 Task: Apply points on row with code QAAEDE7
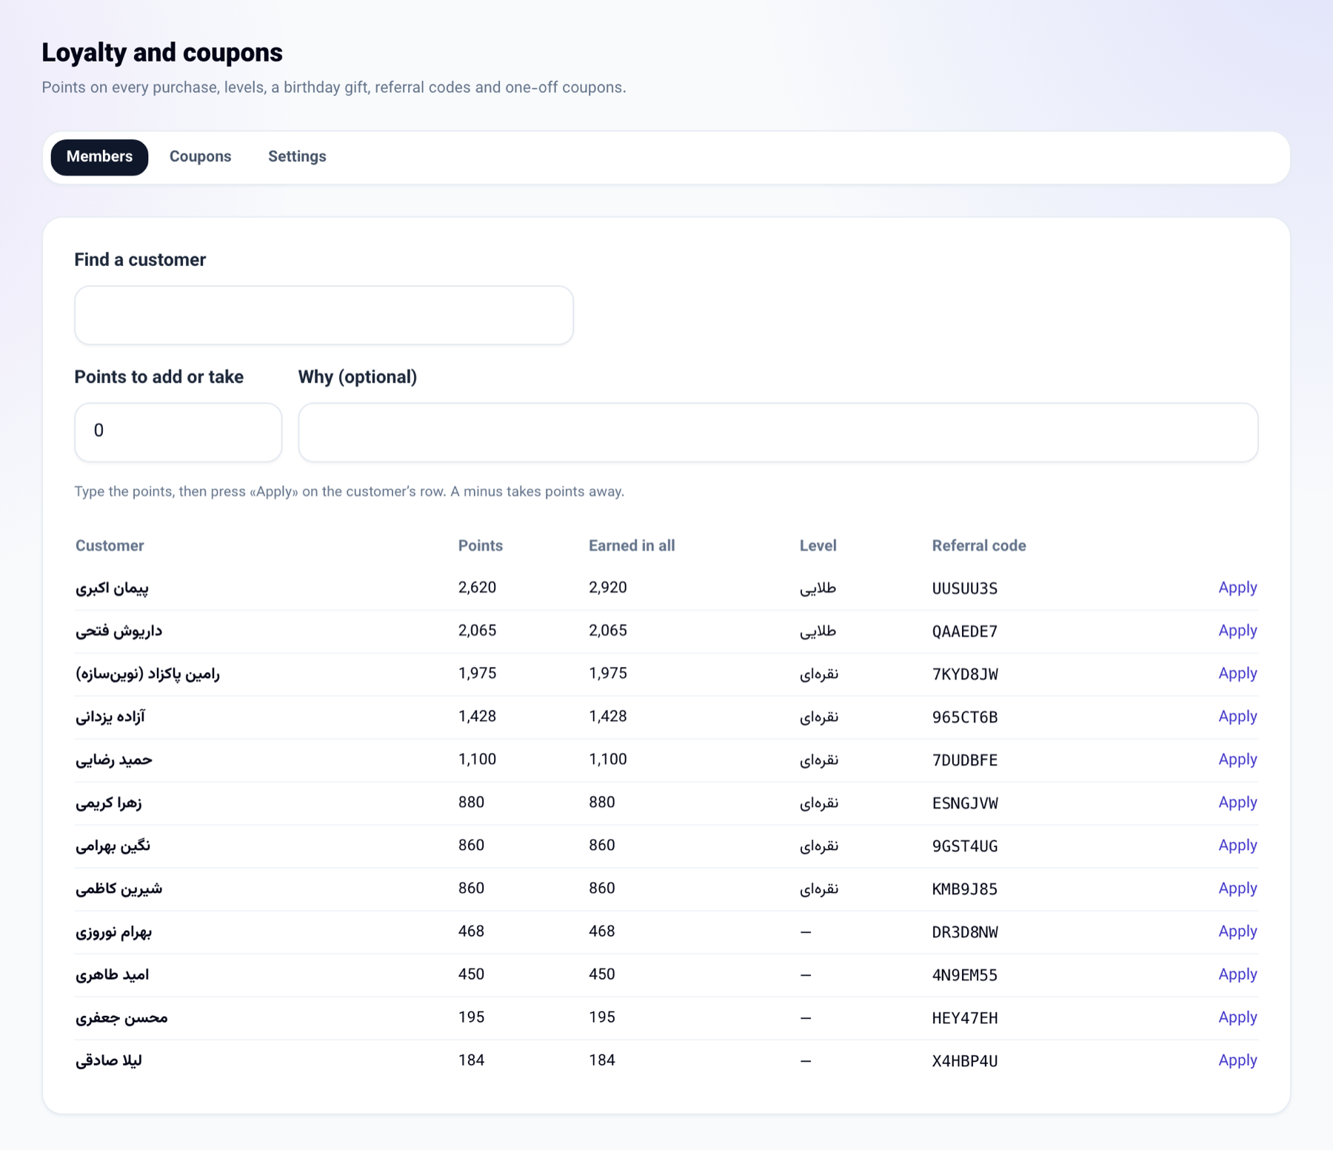(x=1237, y=631)
